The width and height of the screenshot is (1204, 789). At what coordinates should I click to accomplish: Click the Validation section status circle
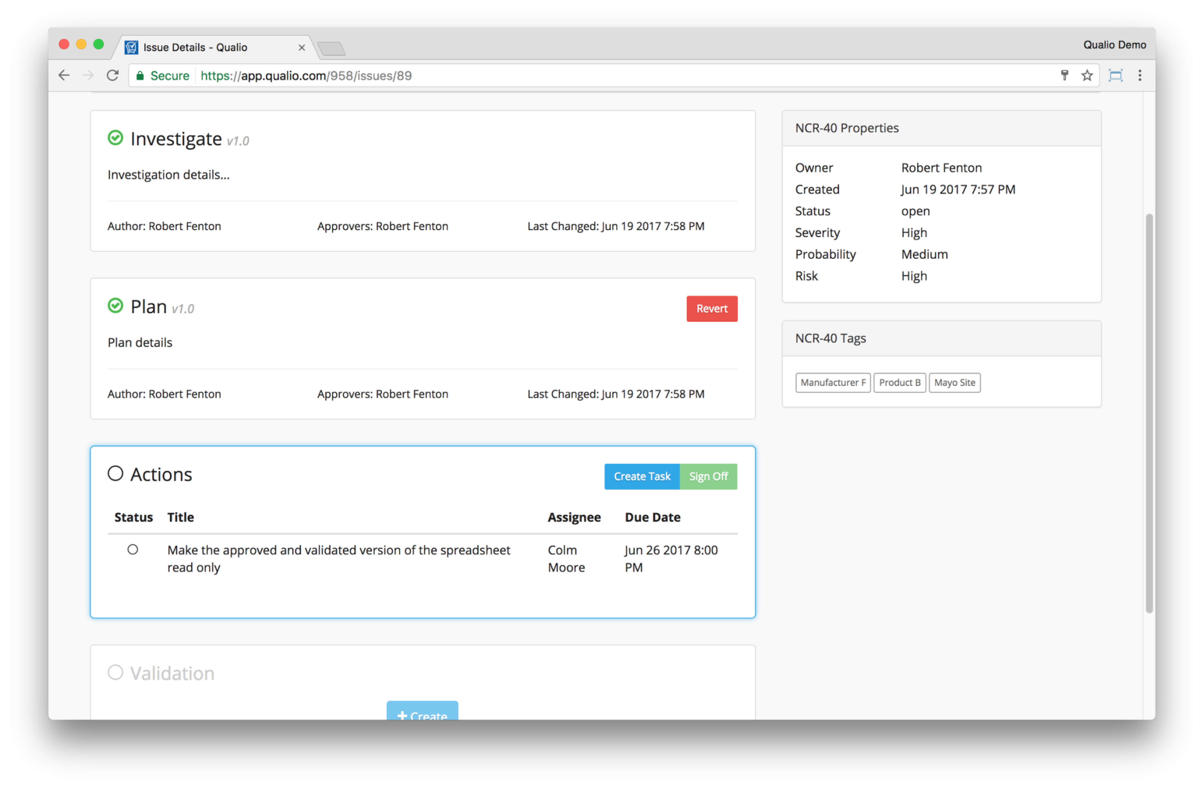coord(115,672)
